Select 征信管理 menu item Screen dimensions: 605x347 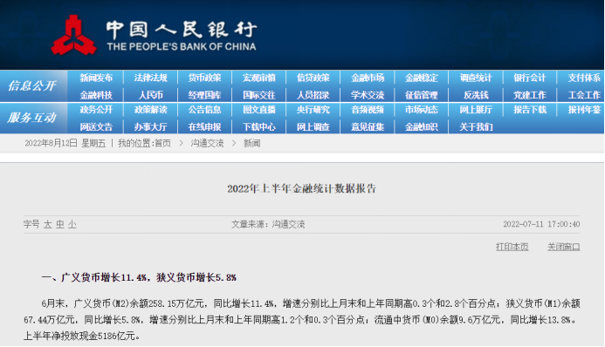pos(422,95)
